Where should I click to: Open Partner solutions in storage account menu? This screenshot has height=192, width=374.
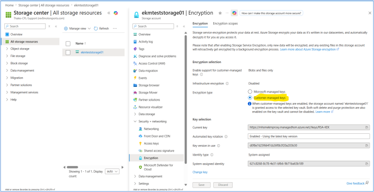[x=149, y=100]
